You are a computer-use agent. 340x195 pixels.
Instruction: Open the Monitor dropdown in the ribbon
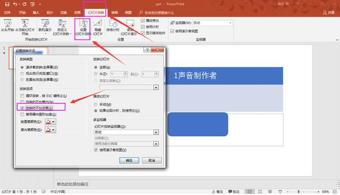coord(230,23)
